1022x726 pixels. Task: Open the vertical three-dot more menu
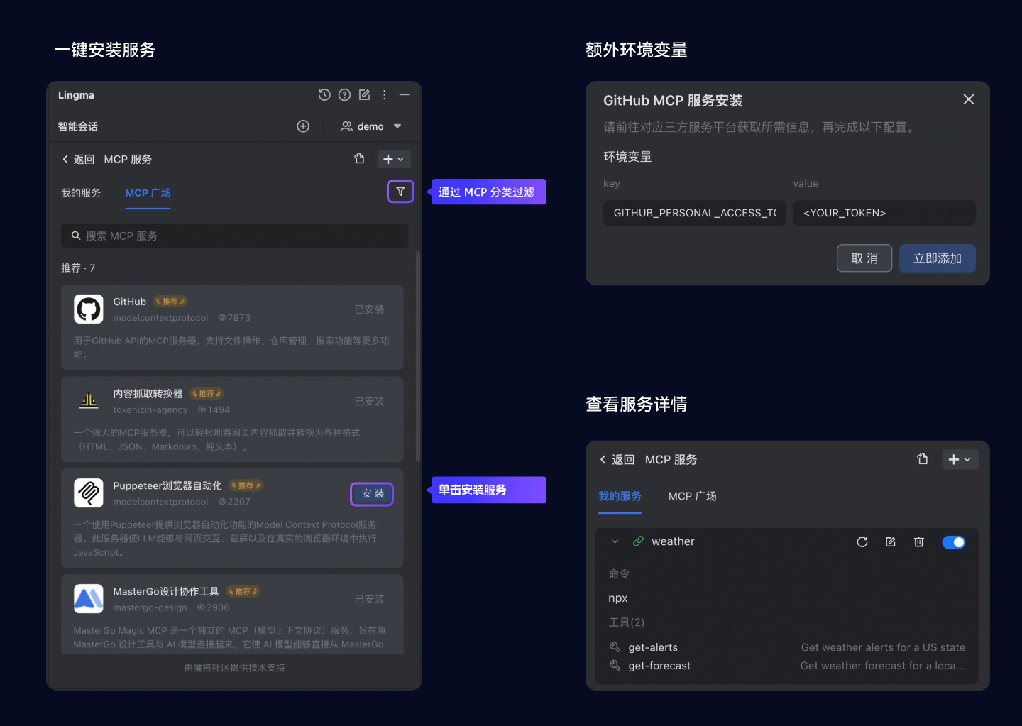click(384, 94)
